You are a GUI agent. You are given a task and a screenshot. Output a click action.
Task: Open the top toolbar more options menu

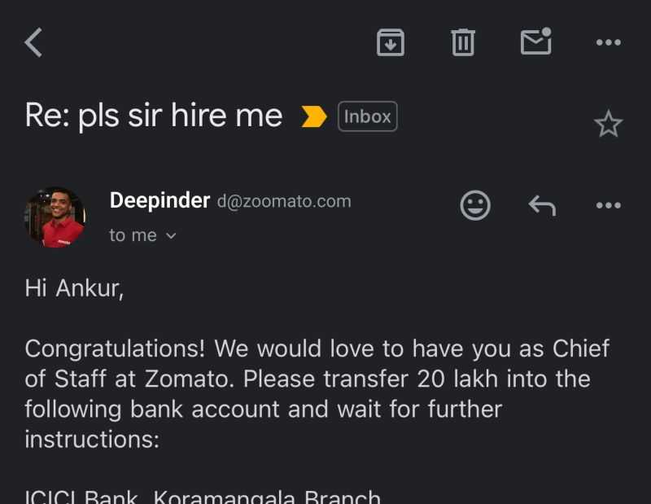click(x=608, y=42)
